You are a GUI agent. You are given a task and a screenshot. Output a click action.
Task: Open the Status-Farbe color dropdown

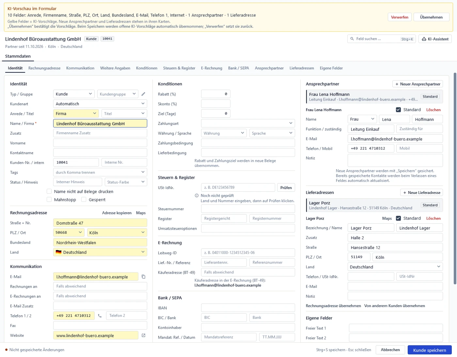pos(126,182)
